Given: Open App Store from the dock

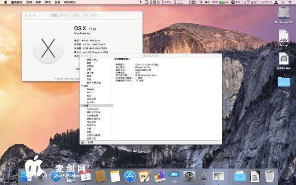Looking at the screenshot, I should tap(130, 176).
